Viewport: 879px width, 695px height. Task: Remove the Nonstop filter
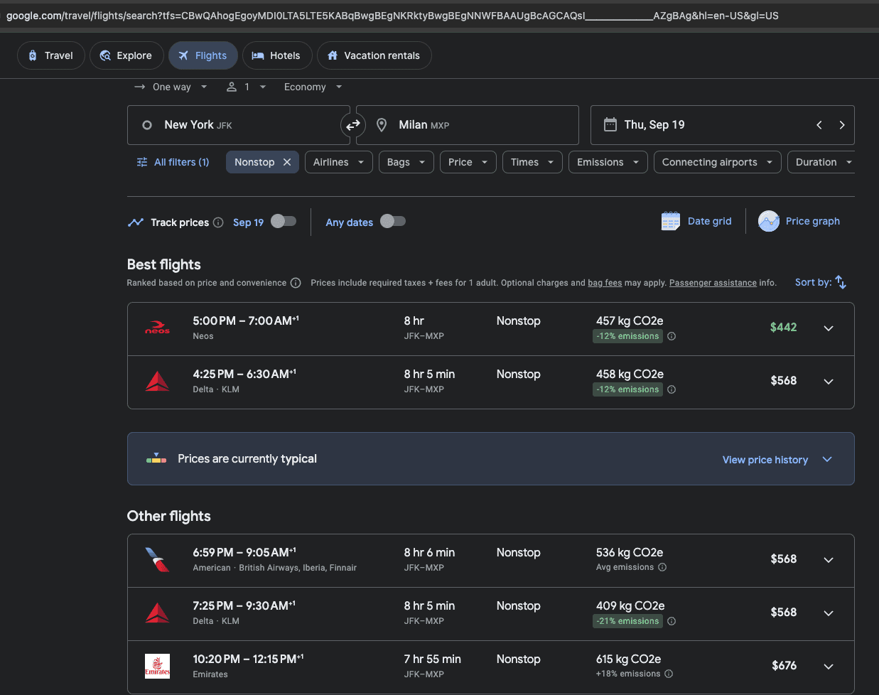(287, 162)
